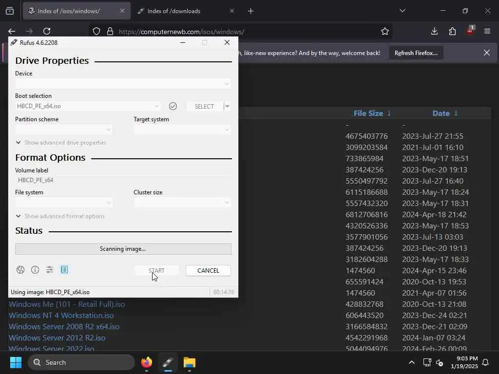Open Windows Me (101 - Retail Full).iso link
Image resolution: width=499 pixels, height=374 pixels.
[67, 304]
